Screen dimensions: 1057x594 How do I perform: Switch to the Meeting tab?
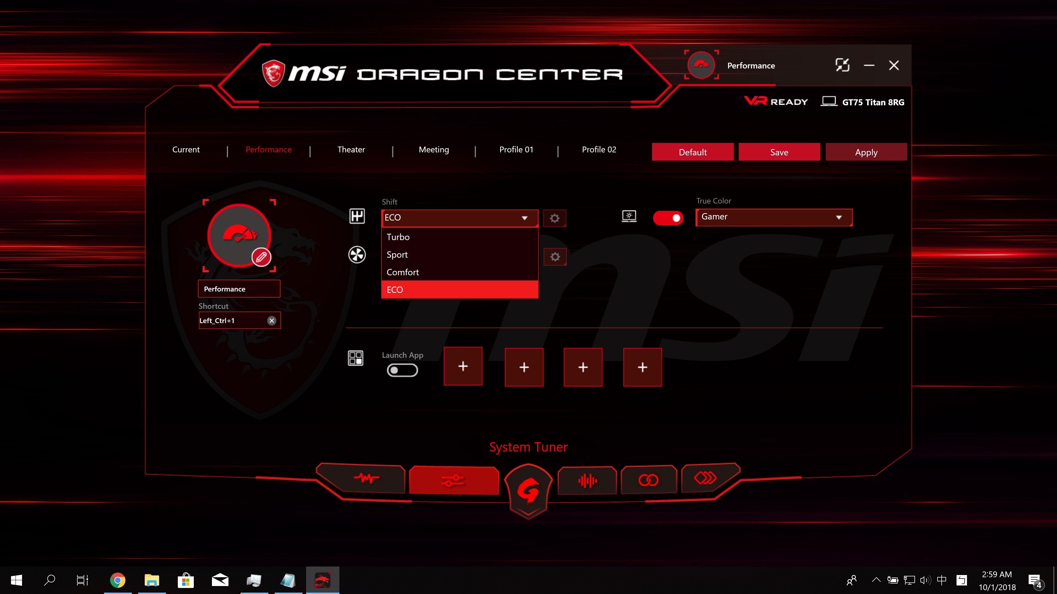click(x=434, y=150)
